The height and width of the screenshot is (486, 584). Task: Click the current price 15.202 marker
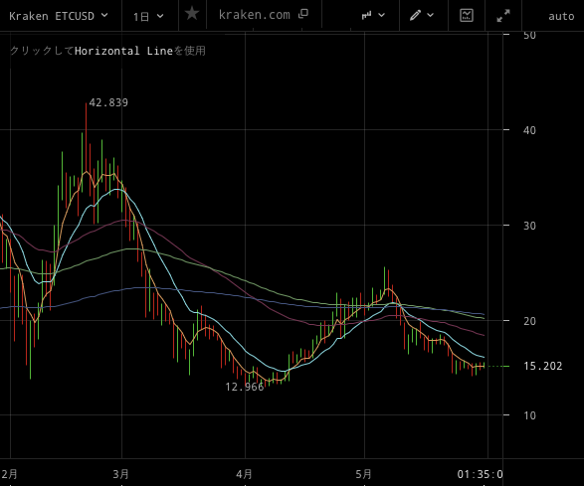click(542, 366)
